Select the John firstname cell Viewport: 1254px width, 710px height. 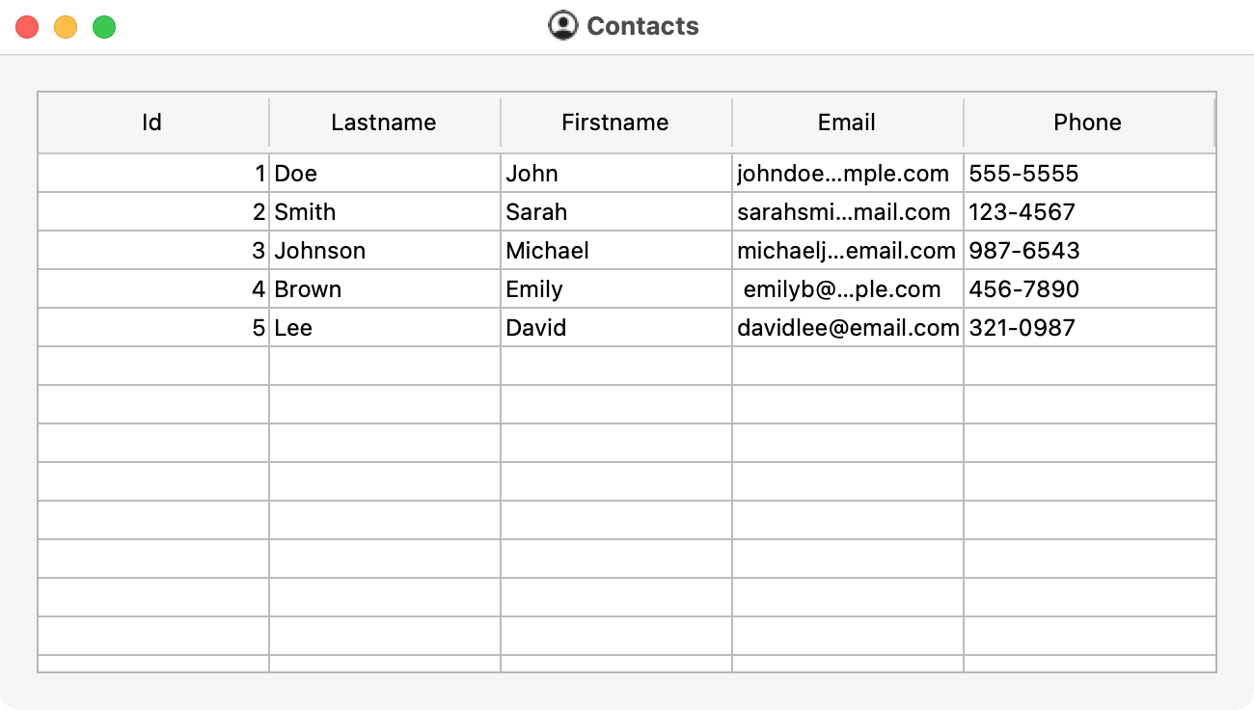coord(615,174)
